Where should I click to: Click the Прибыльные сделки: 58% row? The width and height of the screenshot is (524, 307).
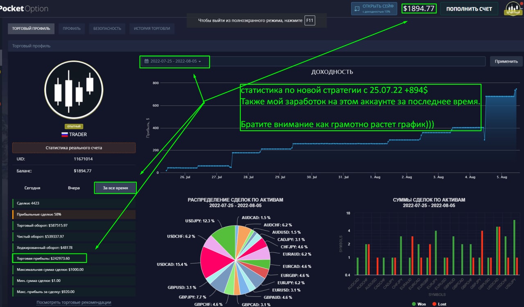click(x=74, y=214)
